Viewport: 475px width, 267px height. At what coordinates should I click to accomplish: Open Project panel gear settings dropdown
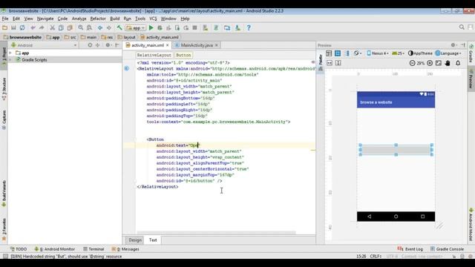(x=108, y=45)
